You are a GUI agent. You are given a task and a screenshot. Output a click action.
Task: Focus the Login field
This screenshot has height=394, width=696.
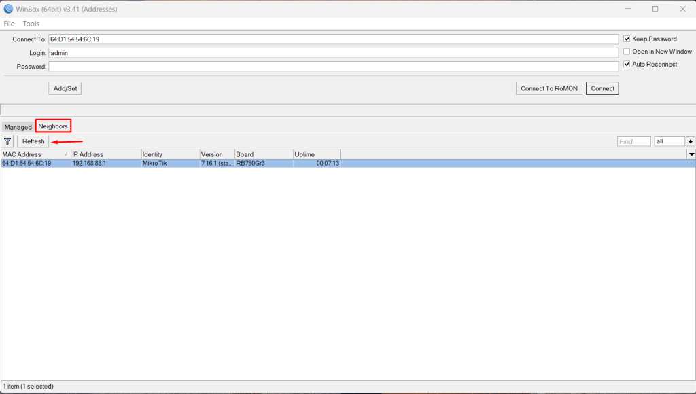coord(333,53)
